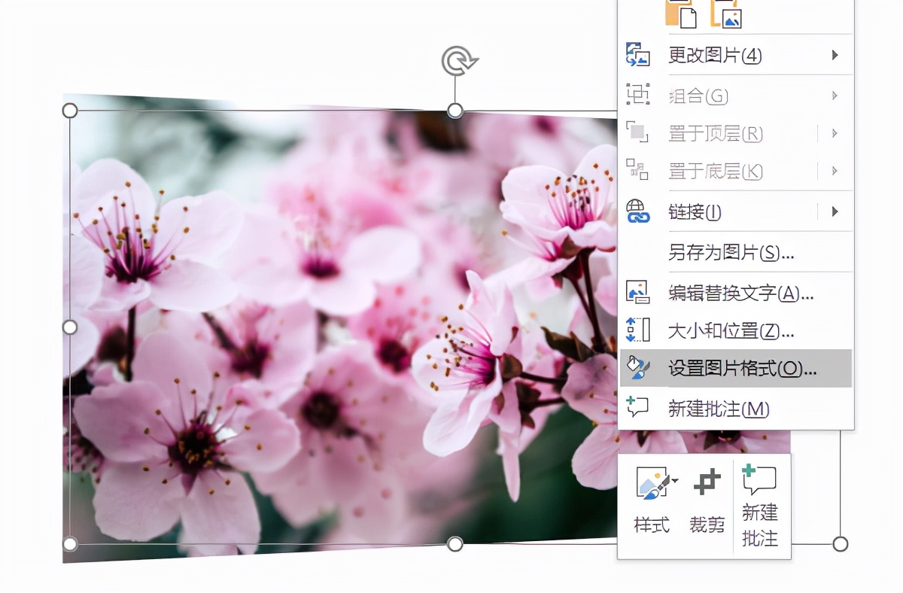Click the Size and Position (大小和位置) icon
This screenshot has width=903, height=593.
(637, 330)
